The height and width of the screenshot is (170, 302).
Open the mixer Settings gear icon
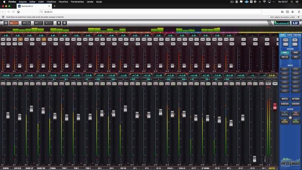click(x=65, y=23)
